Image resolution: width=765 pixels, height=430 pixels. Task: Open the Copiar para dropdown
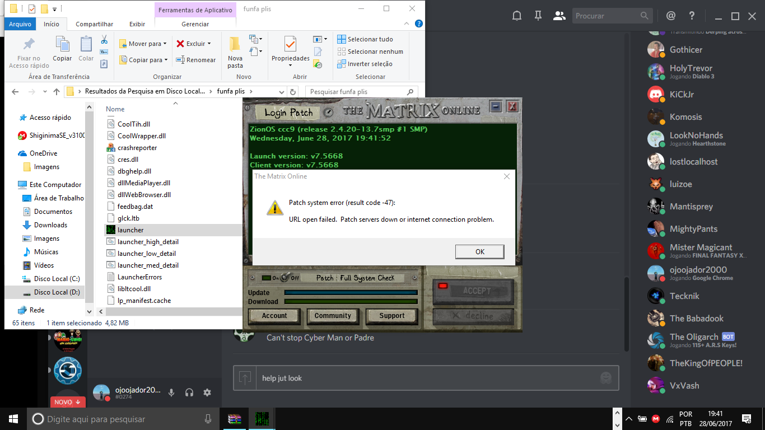click(x=145, y=60)
